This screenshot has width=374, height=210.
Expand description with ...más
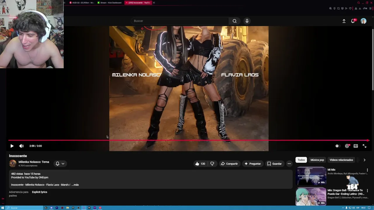coord(75,185)
